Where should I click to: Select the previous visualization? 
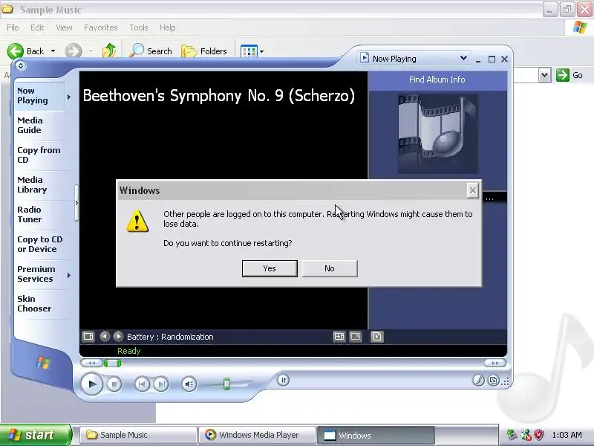tap(105, 337)
